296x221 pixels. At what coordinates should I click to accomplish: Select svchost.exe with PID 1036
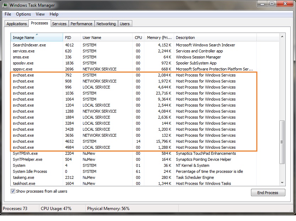click(134, 93)
